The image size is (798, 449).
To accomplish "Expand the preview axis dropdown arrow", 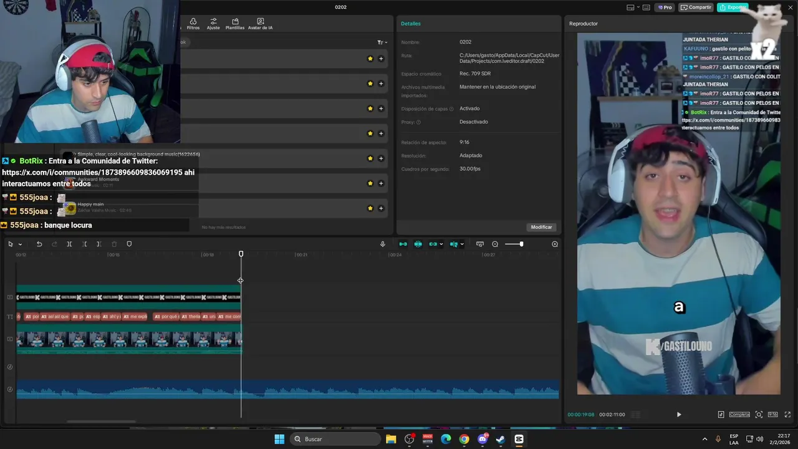I will pos(462,244).
